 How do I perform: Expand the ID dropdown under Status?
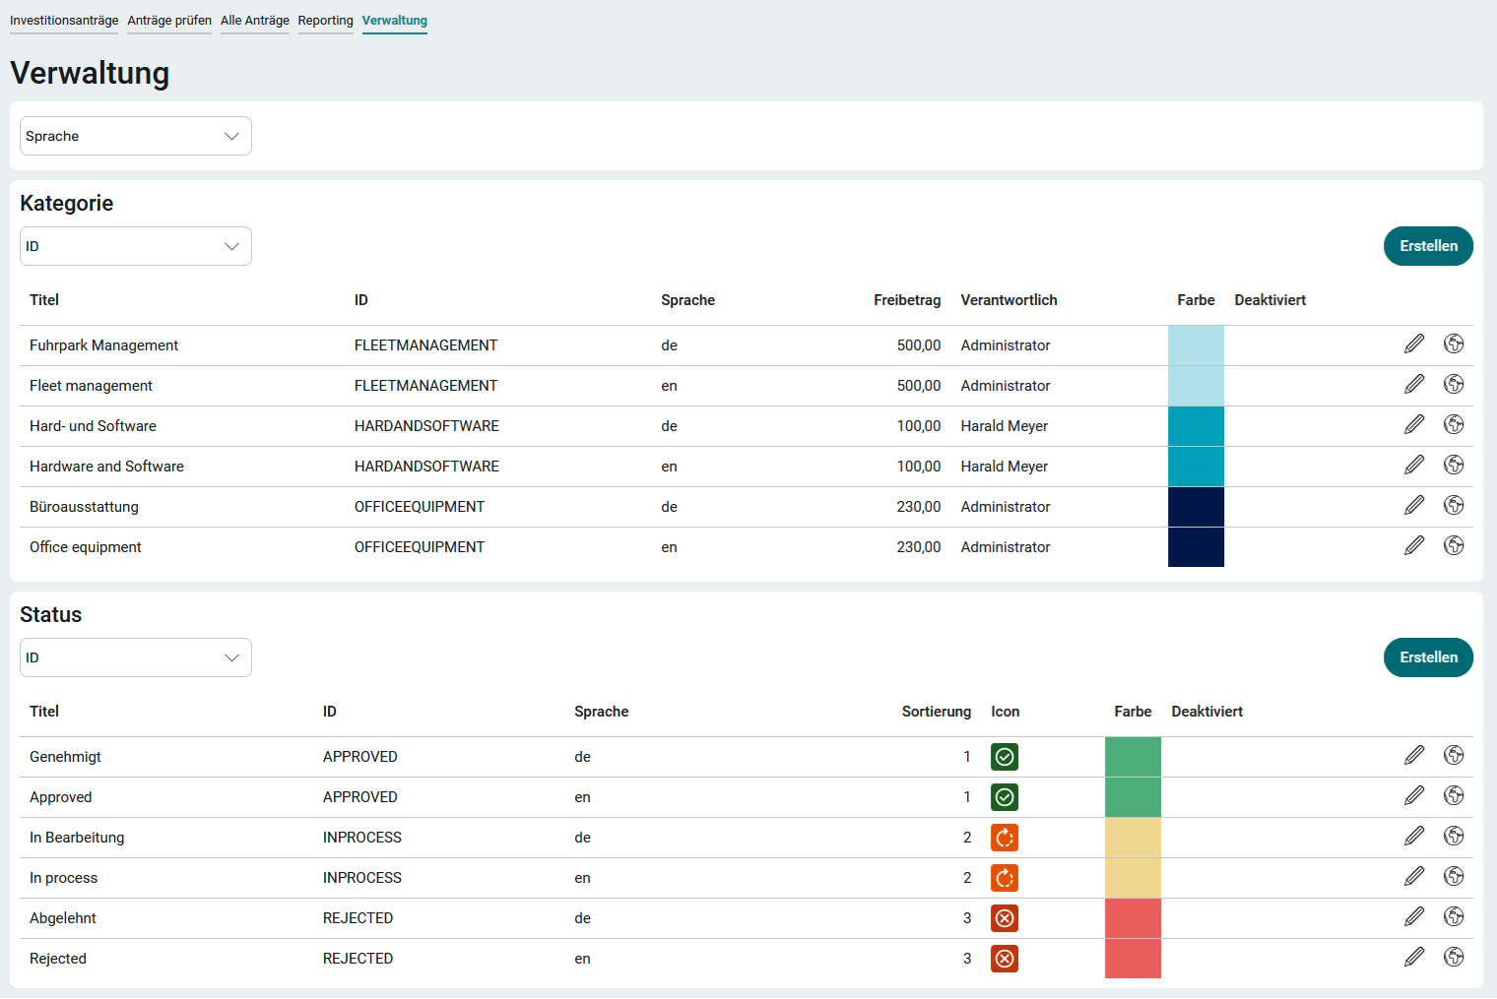pos(136,657)
